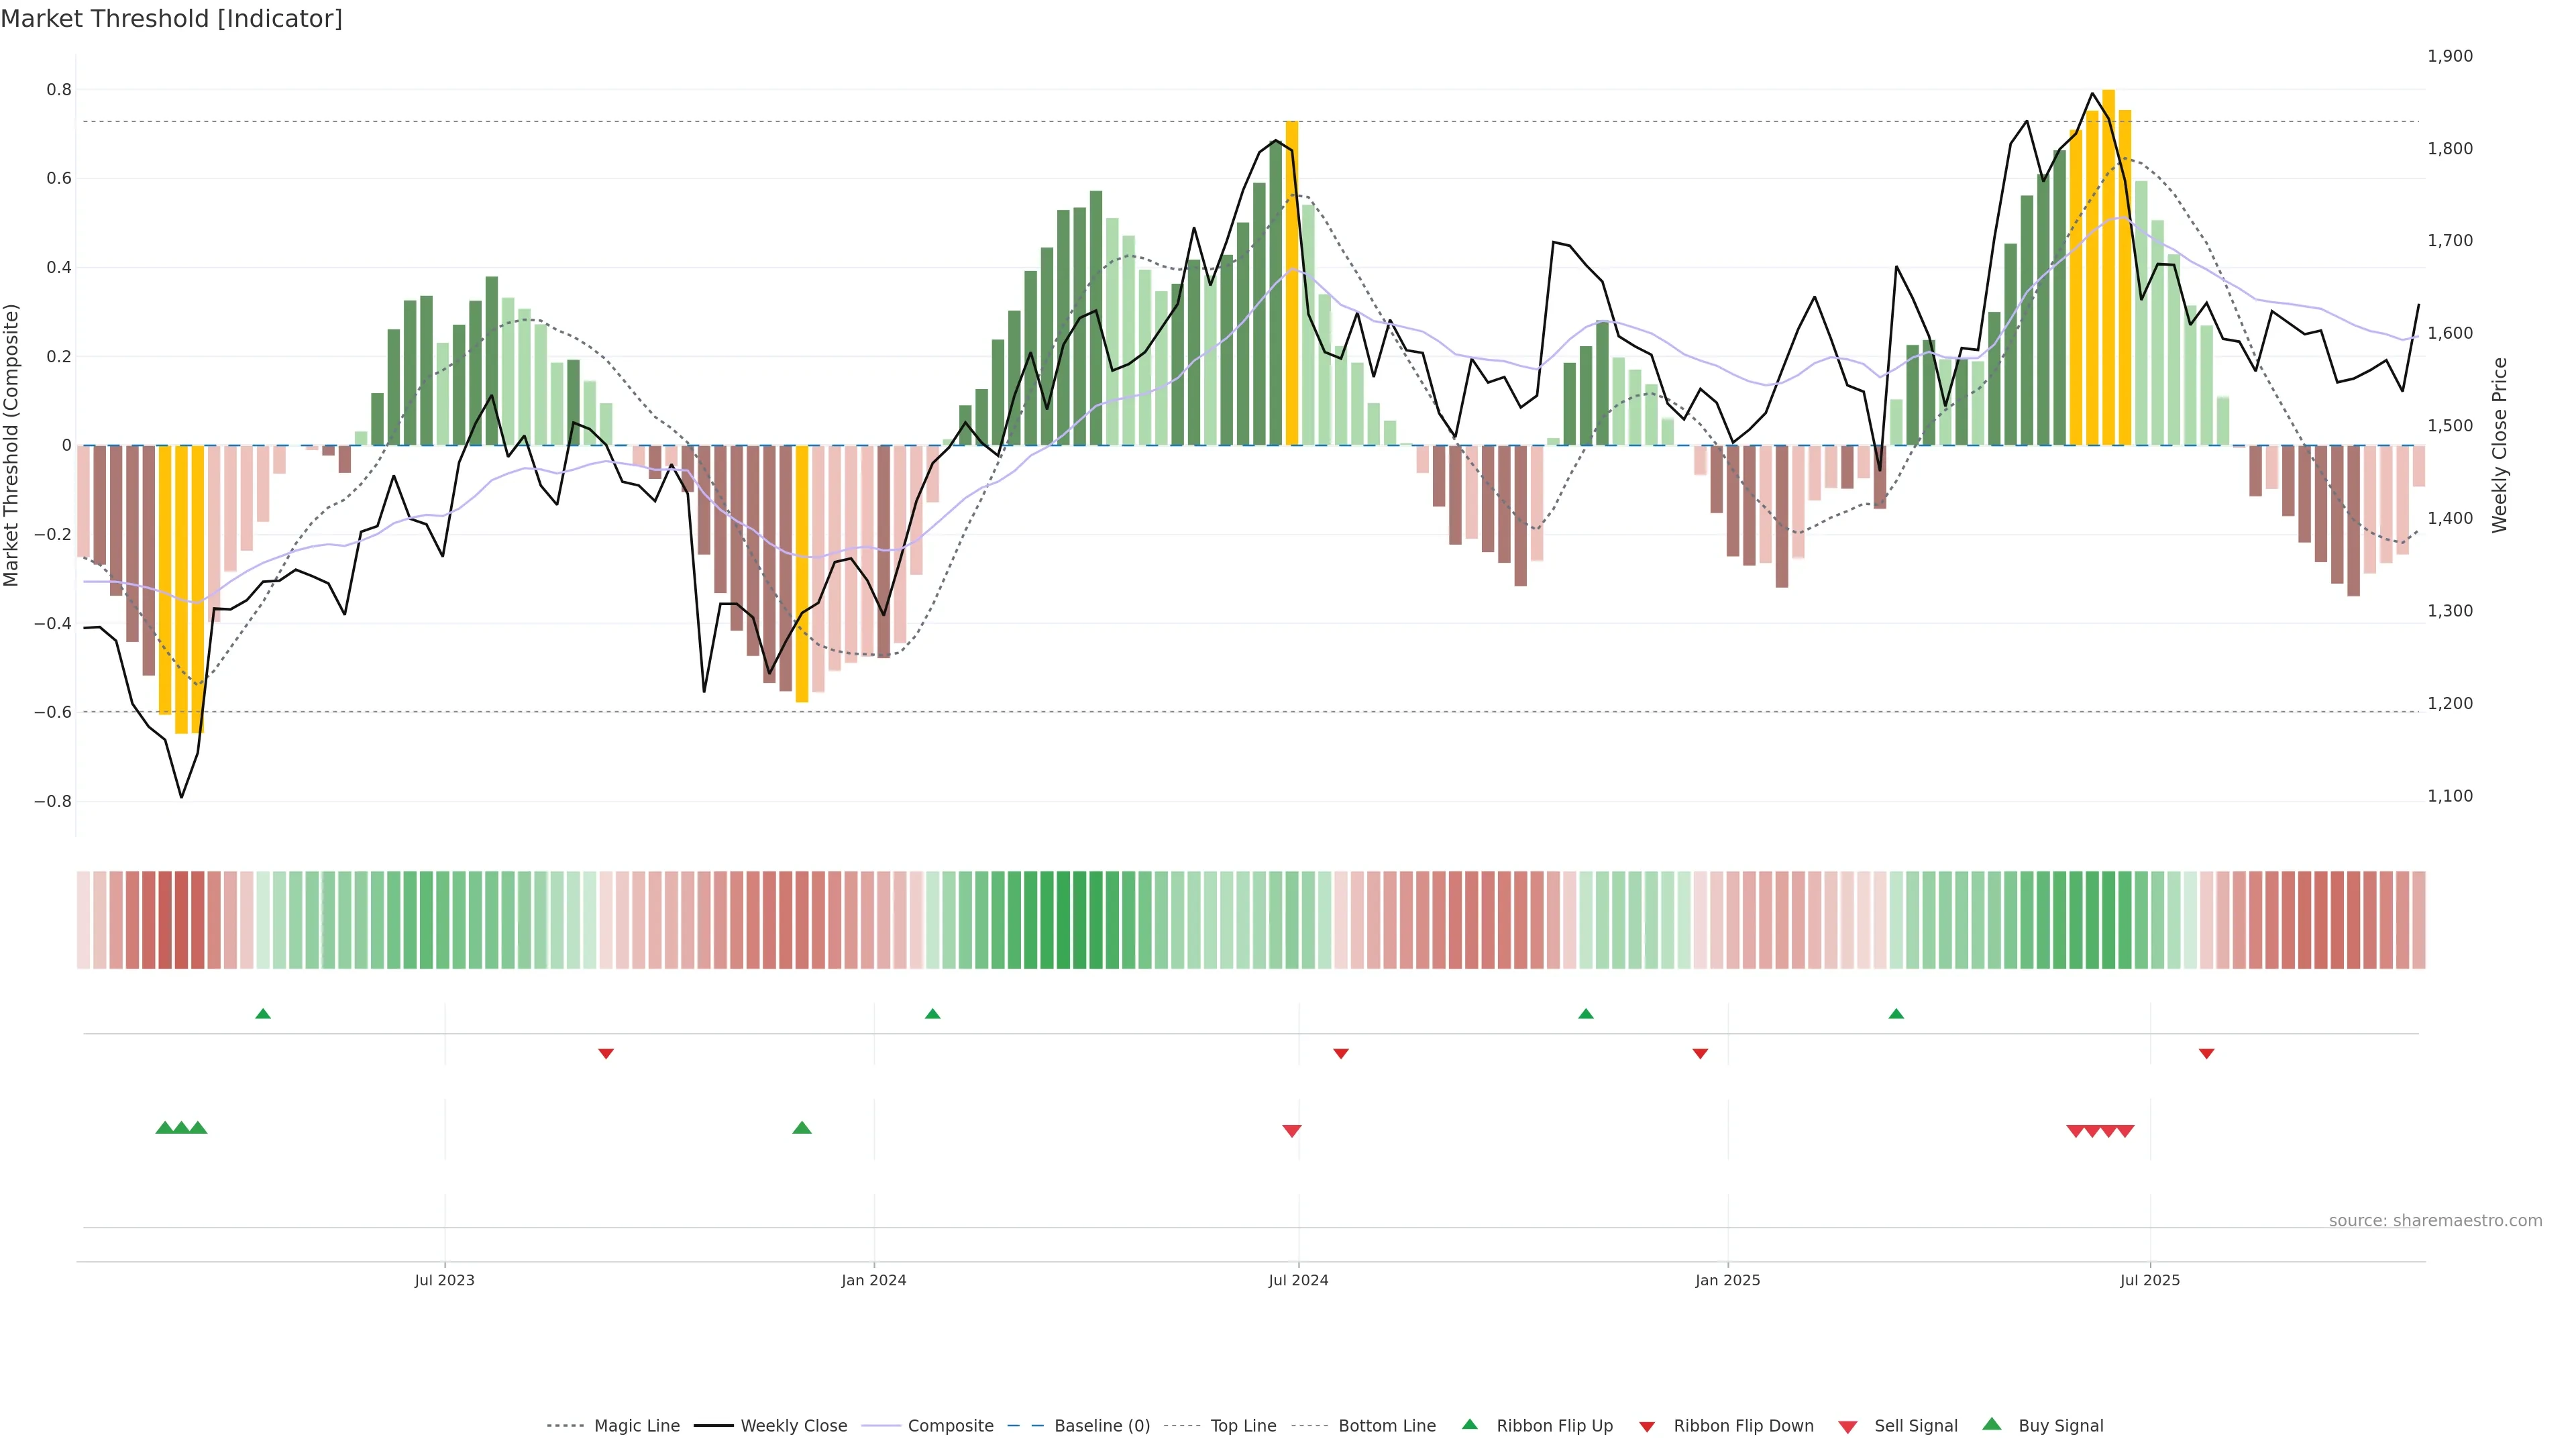Click the Sell Signal legend icon
This screenshot has height=1449, width=2576.
click(x=1847, y=1427)
